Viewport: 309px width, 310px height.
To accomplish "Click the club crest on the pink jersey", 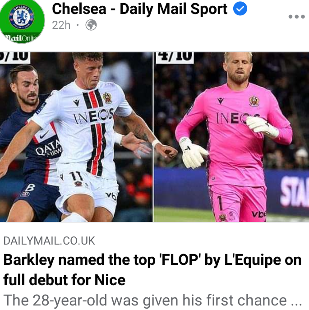I will pos(254,101).
